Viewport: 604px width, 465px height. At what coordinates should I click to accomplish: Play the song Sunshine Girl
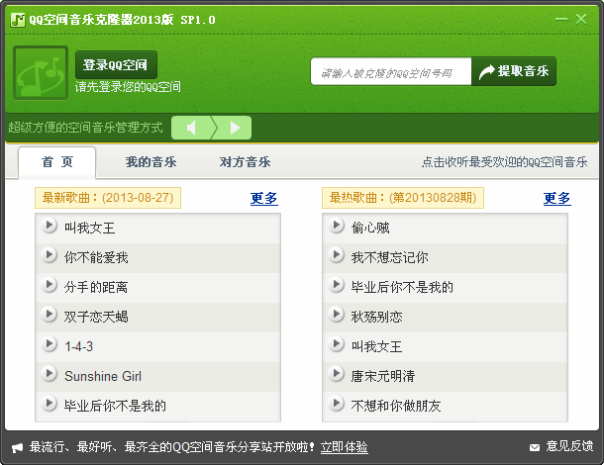tap(50, 375)
